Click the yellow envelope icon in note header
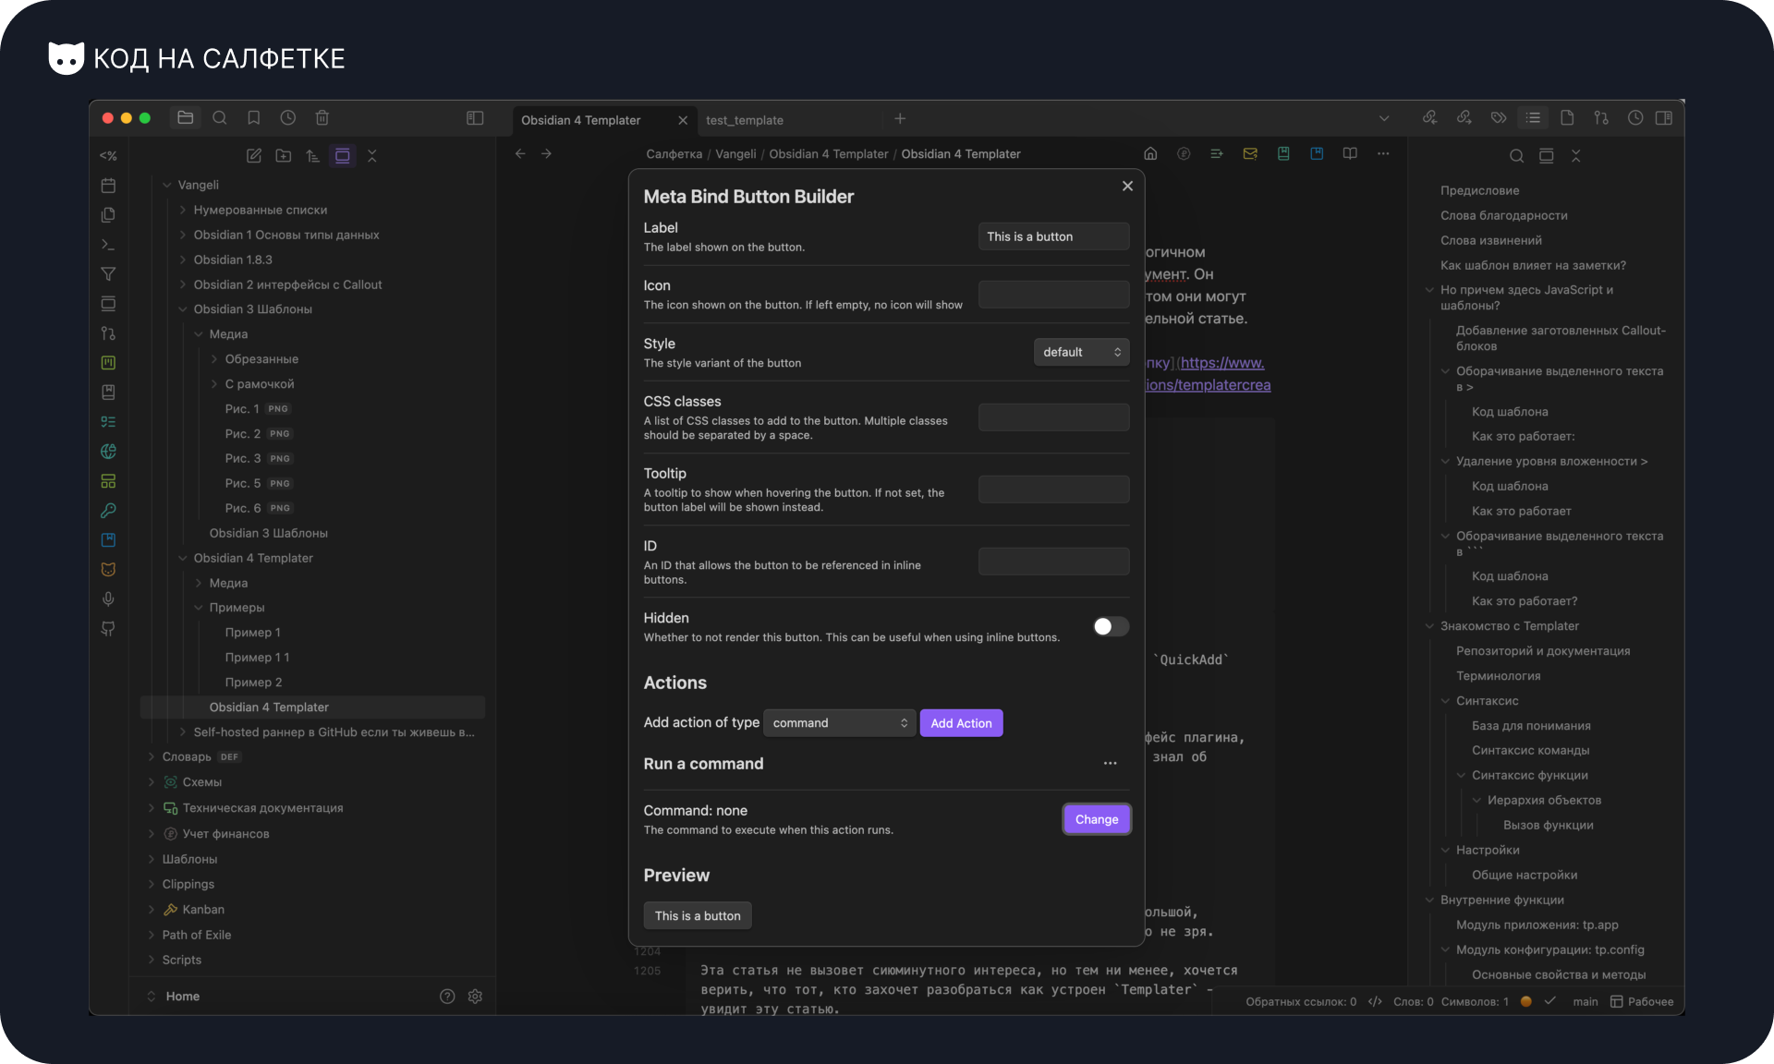 point(1250,154)
